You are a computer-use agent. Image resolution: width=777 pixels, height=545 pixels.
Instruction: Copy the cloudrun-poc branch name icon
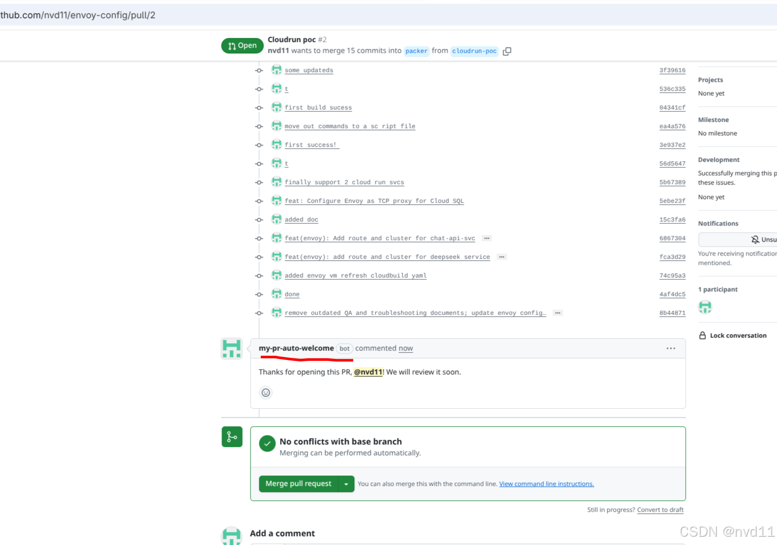click(507, 51)
